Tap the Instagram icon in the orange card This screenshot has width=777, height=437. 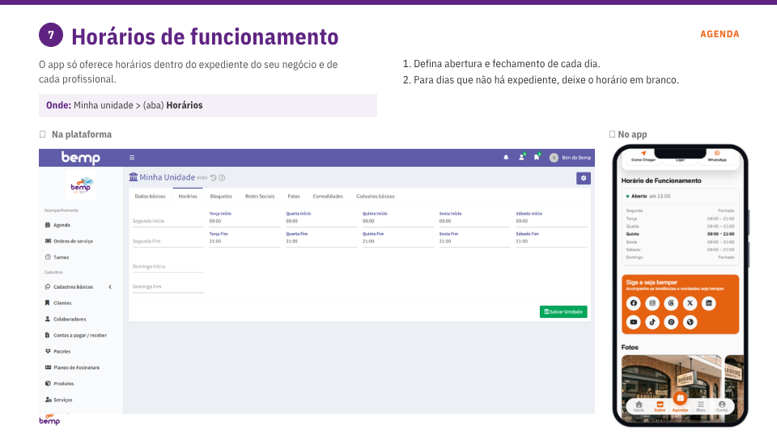pyautogui.click(x=652, y=303)
